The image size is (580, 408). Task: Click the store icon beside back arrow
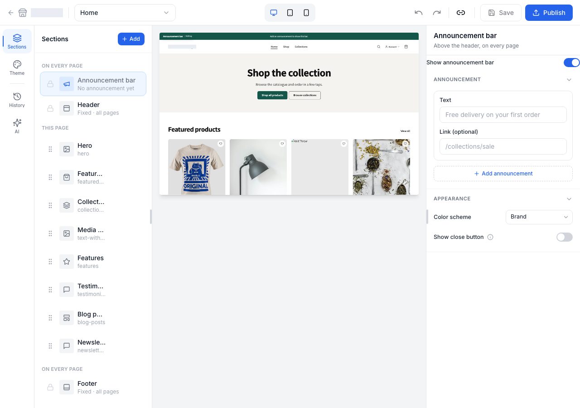[23, 13]
